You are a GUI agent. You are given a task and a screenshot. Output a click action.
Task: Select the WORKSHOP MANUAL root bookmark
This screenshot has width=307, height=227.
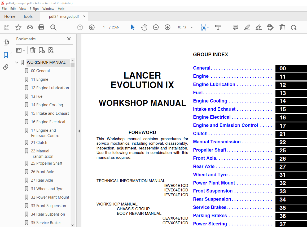46,62
